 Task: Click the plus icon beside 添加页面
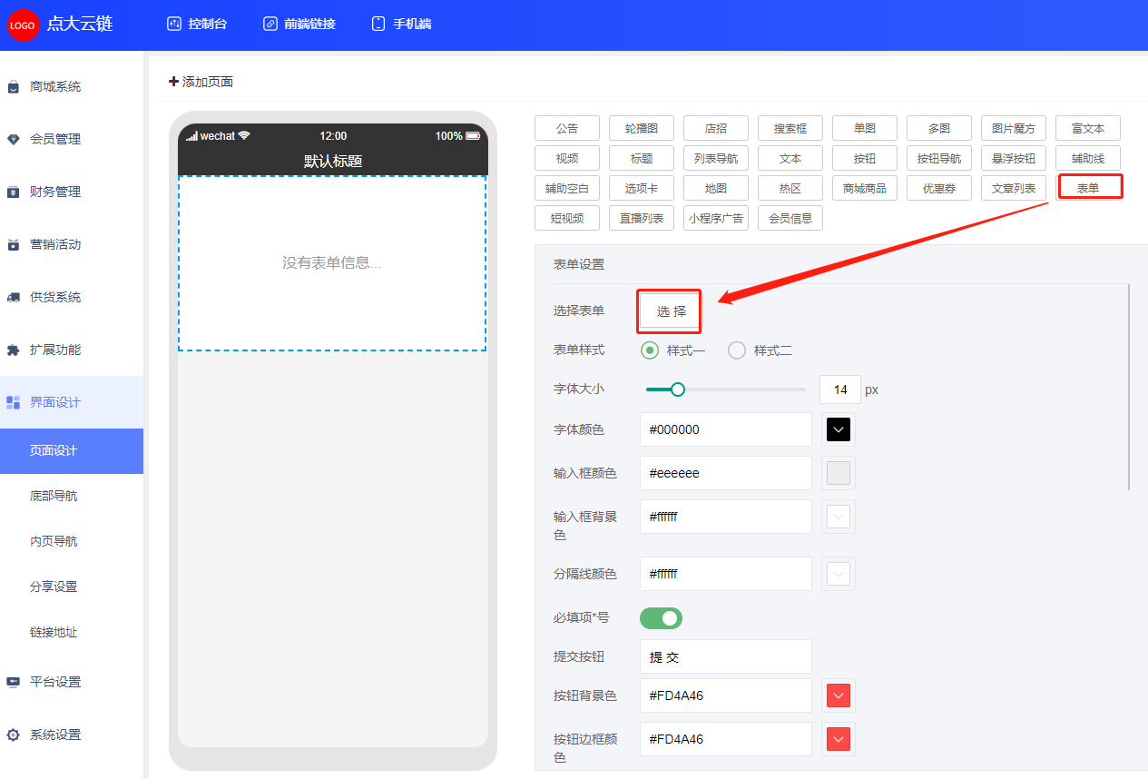click(x=173, y=82)
